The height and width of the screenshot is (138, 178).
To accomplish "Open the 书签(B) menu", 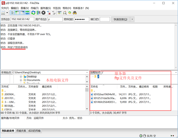I will coord(57,8).
